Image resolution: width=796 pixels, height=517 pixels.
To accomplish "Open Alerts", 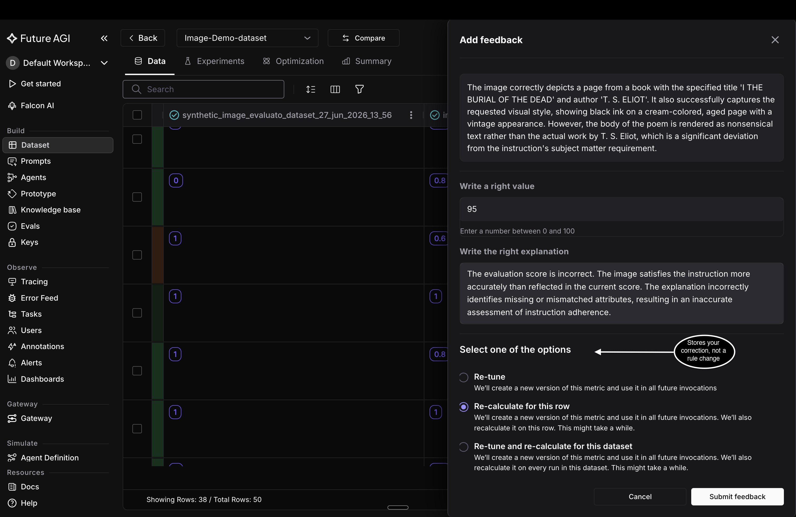I will [31, 363].
